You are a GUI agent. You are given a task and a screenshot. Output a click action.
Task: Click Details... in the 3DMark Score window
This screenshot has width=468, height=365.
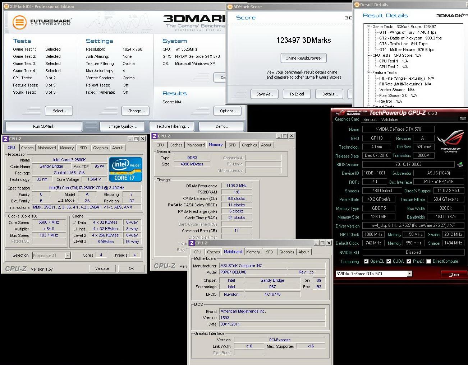(330, 94)
